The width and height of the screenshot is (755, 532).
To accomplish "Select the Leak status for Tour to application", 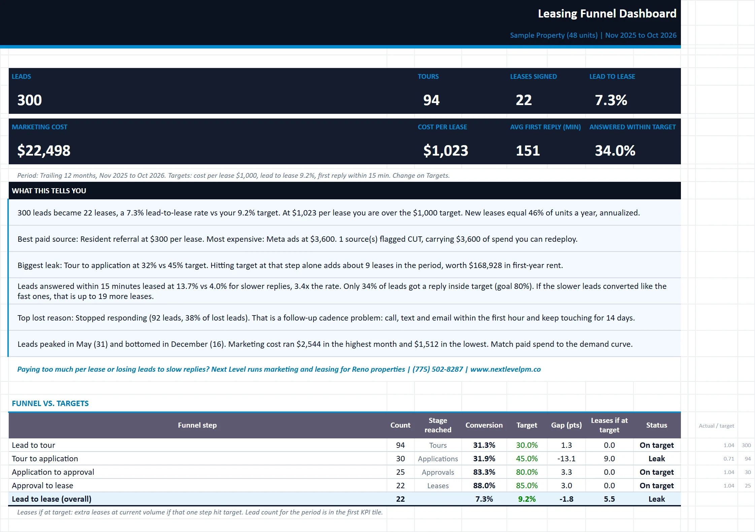I will (657, 459).
